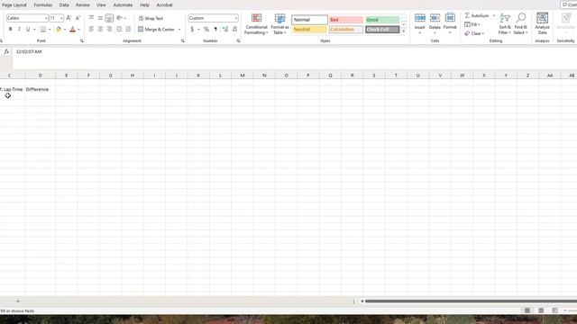Middle align cell contents
The image size is (577, 324).
(x=100, y=18)
